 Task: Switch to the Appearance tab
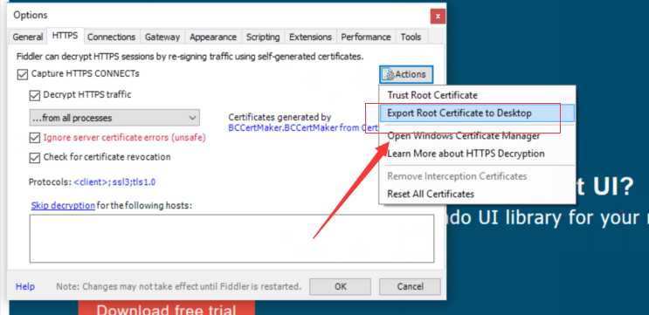point(213,37)
